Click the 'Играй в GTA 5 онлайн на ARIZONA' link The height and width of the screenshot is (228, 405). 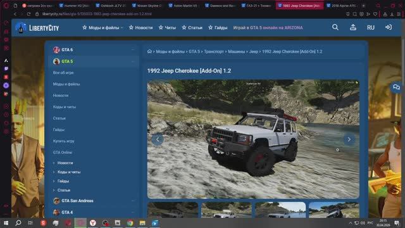pyautogui.click(x=268, y=27)
